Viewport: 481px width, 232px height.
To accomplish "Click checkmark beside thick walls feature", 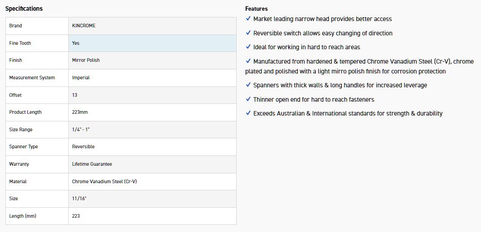I will tap(248, 85).
